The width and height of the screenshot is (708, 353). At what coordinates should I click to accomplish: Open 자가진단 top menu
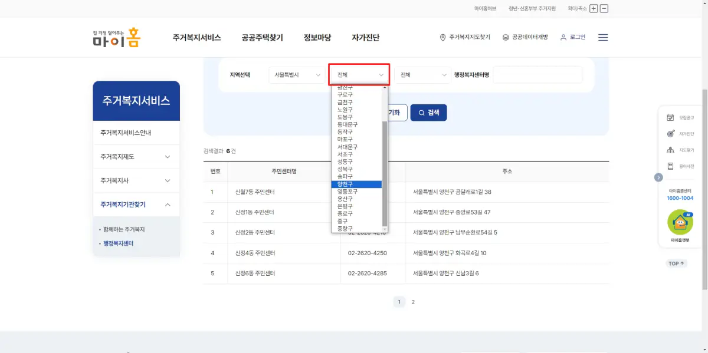pyautogui.click(x=365, y=38)
